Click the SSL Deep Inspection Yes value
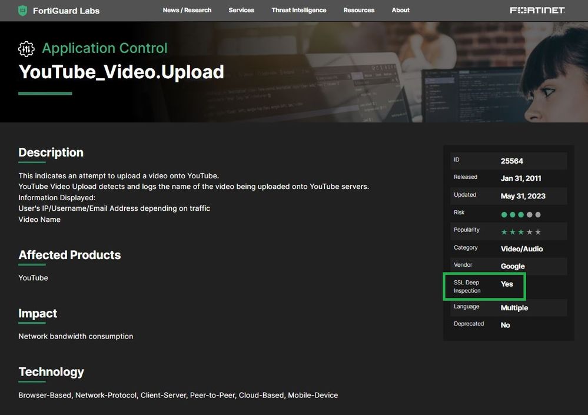 (507, 284)
